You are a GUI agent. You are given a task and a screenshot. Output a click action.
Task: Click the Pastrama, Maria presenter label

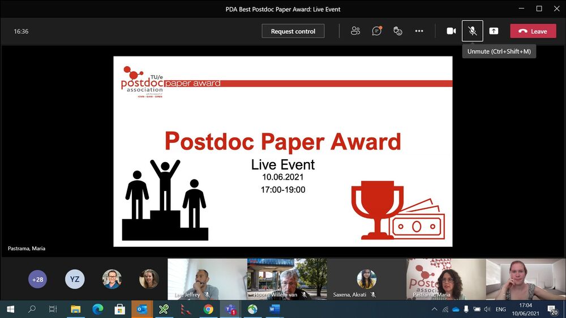27,249
